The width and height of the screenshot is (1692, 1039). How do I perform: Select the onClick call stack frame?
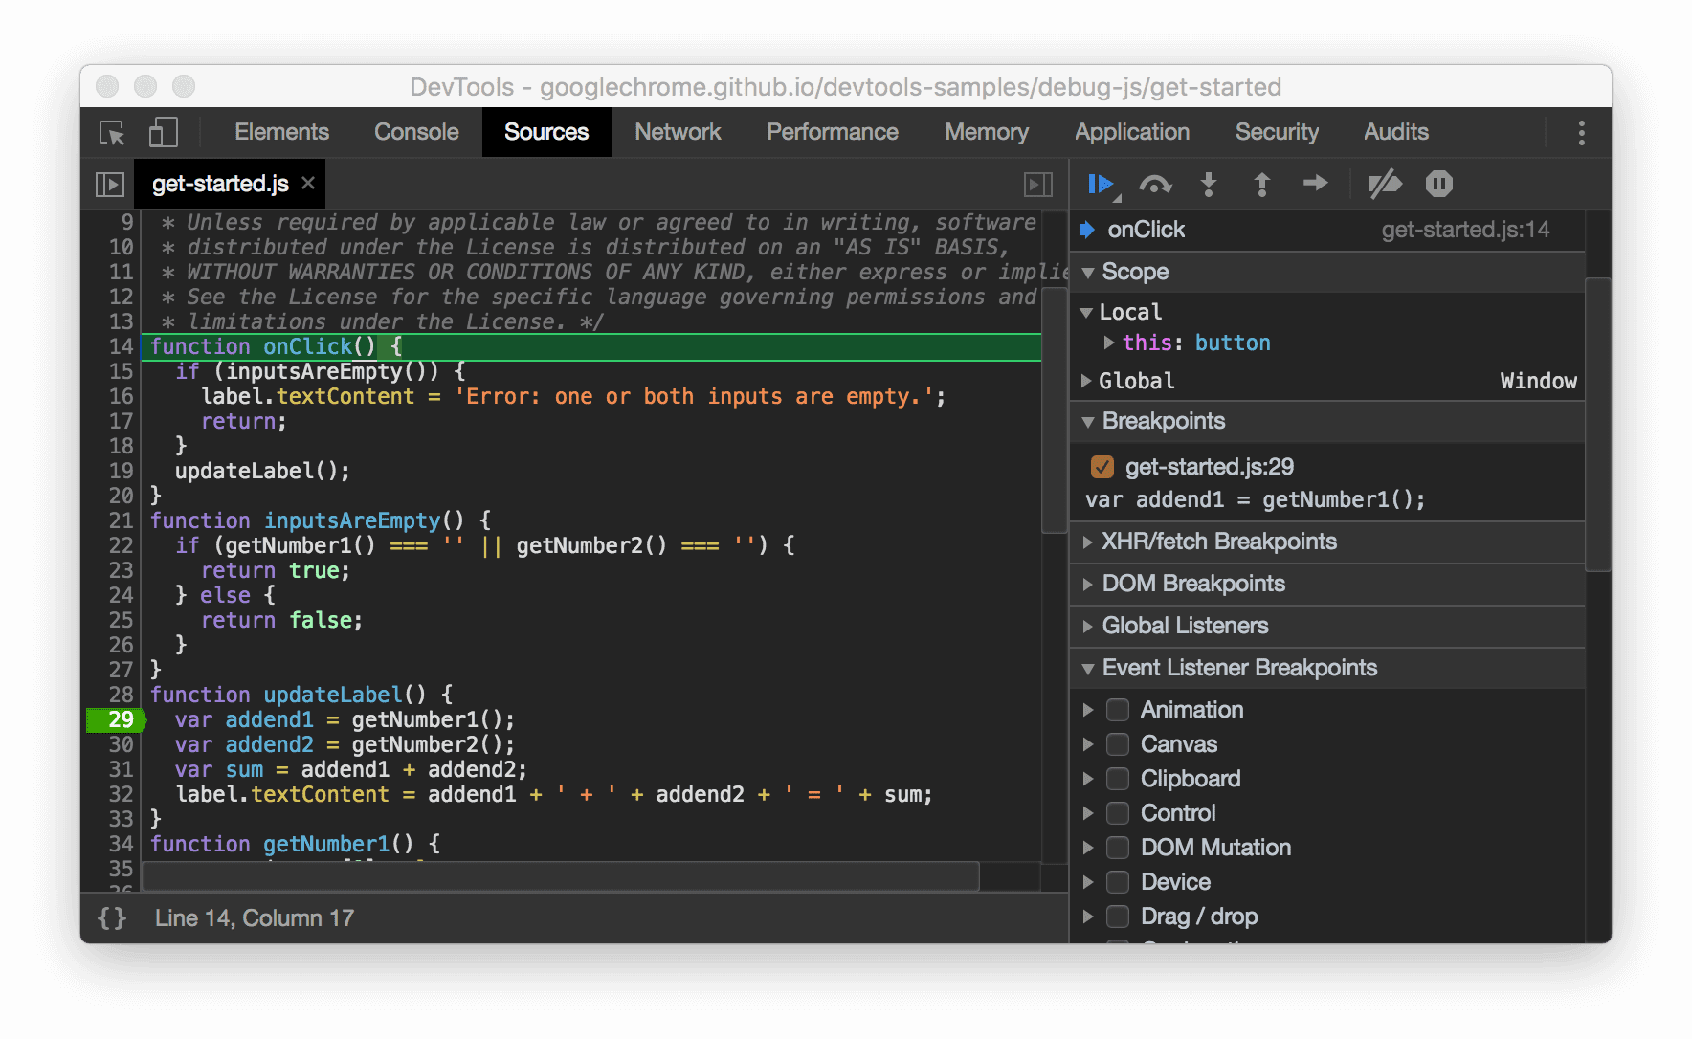point(1146,230)
